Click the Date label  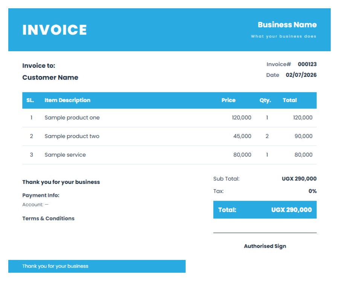[x=273, y=75]
